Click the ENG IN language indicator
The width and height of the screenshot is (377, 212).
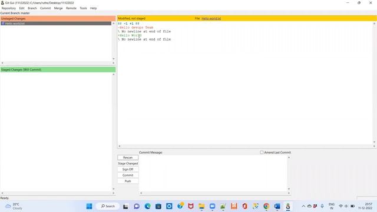(332, 206)
